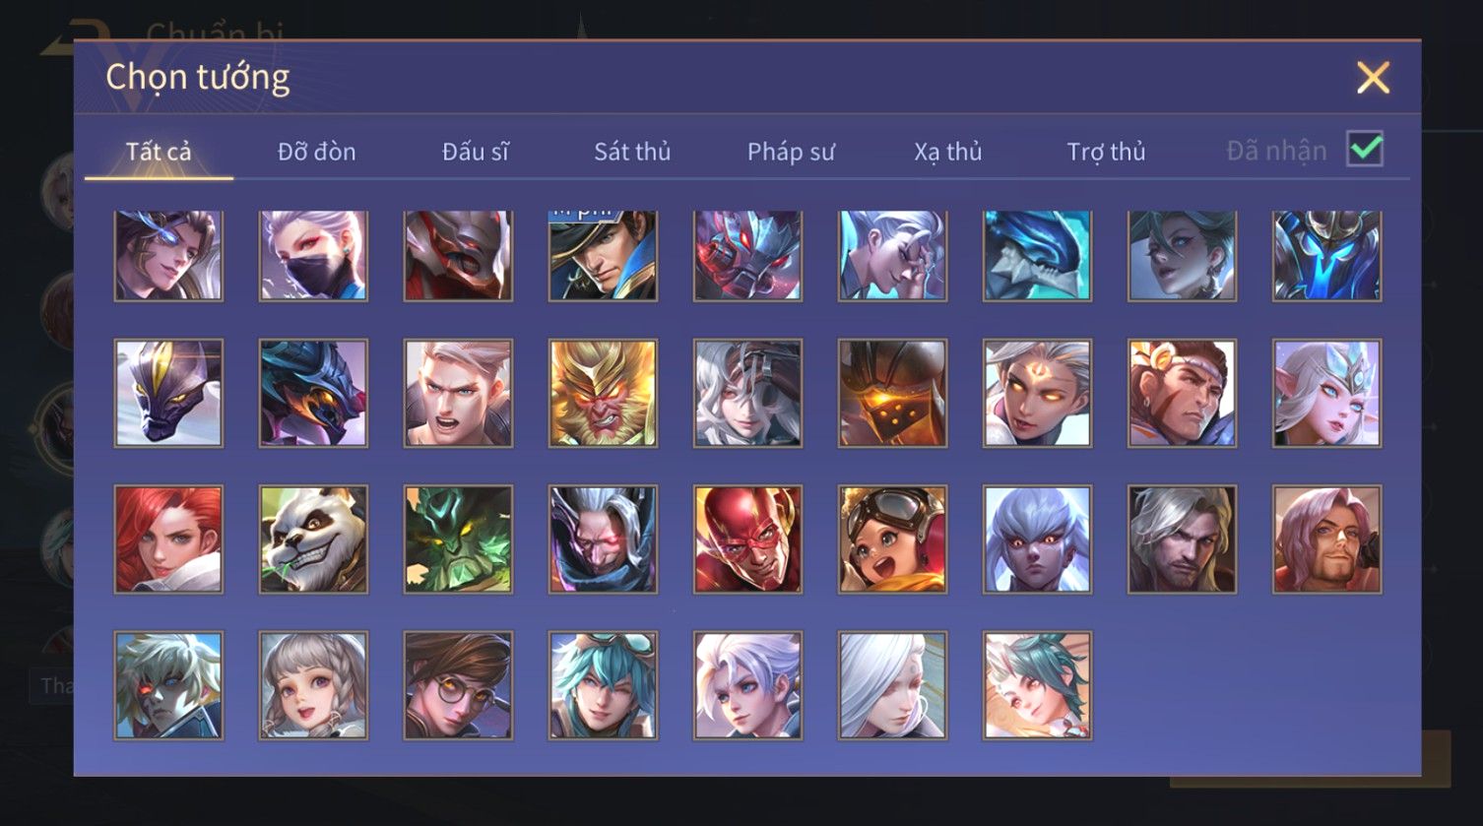Uncheck the Đã nhận checkbox
This screenshot has height=826, width=1483.
tap(1365, 150)
